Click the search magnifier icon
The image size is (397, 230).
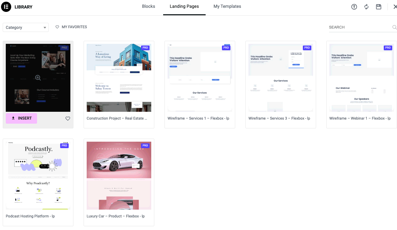[394, 27]
